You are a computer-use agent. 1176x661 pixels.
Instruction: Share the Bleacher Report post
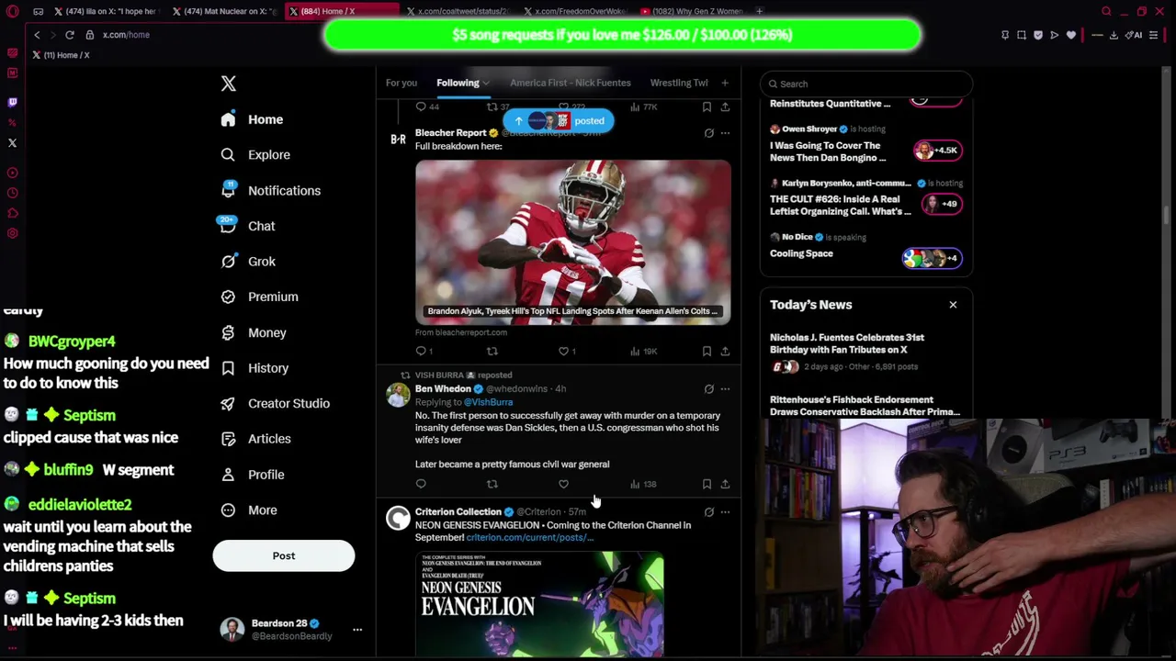point(725,351)
